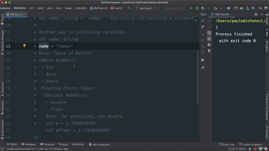
Task: Click the Profile app icon in toolbar
Action: (209, 8)
